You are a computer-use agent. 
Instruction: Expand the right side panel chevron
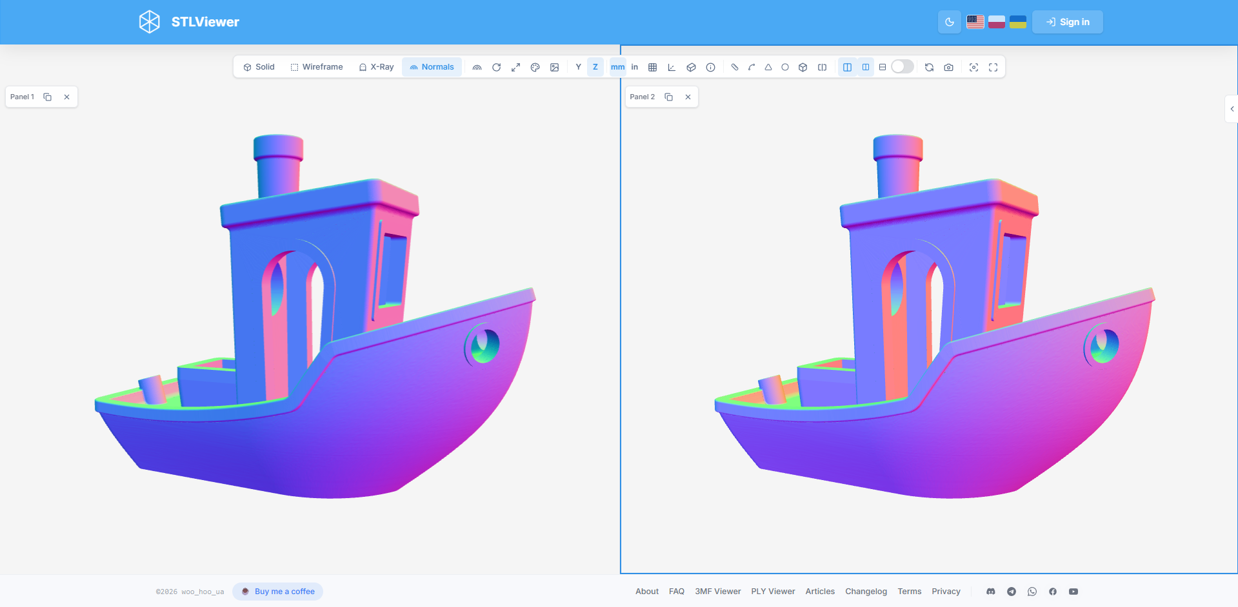click(x=1232, y=109)
